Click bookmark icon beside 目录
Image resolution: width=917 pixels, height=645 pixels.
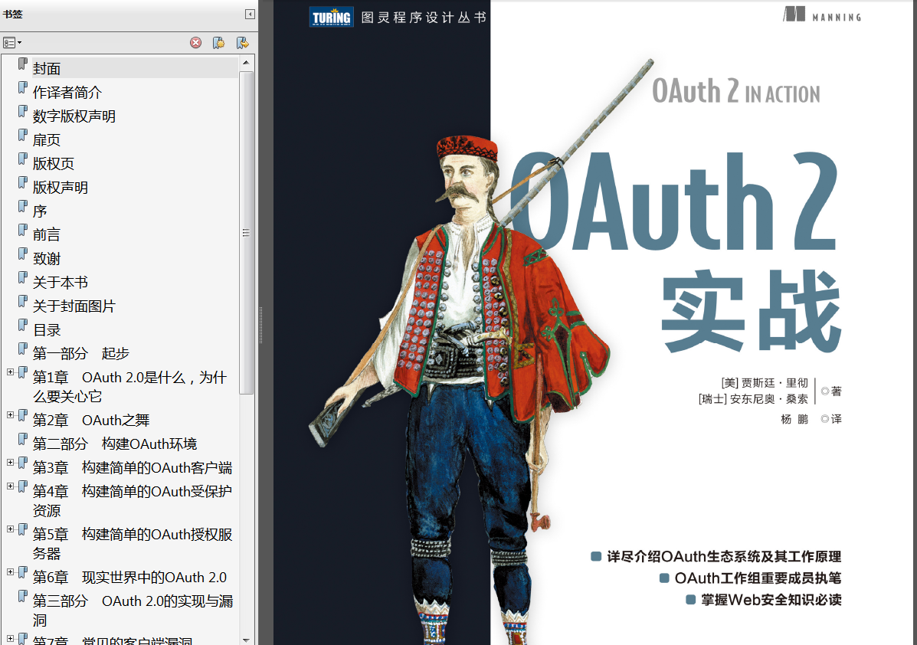[23, 325]
